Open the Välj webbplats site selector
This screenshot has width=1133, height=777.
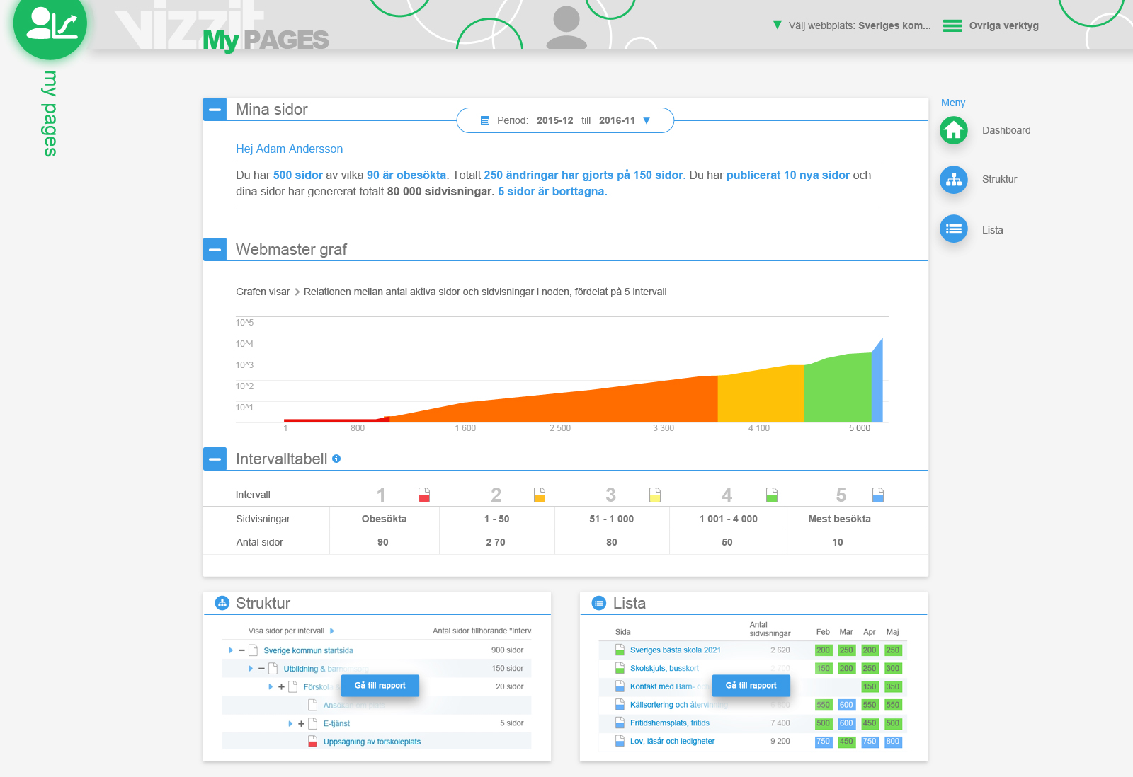click(x=852, y=25)
